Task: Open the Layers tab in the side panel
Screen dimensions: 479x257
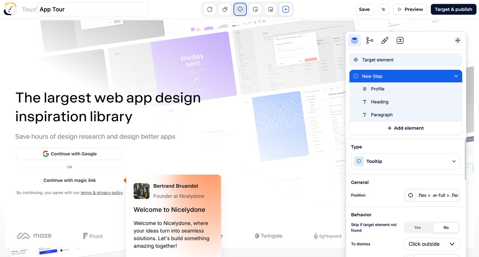Action: [x=354, y=40]
